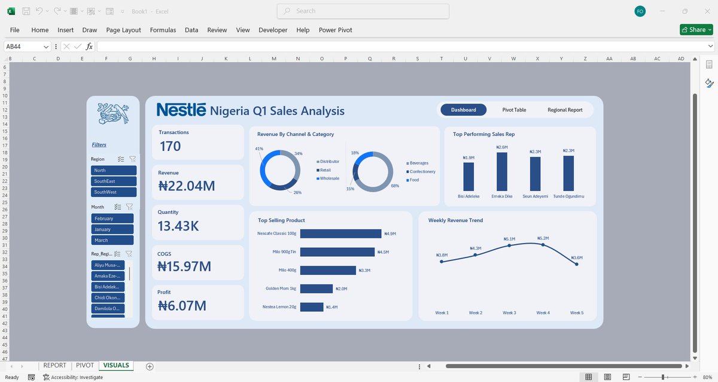The width and height of the screenshot is (718, 382).
Task: Click the Save icon in title bar
Action: tap(26, 11)
